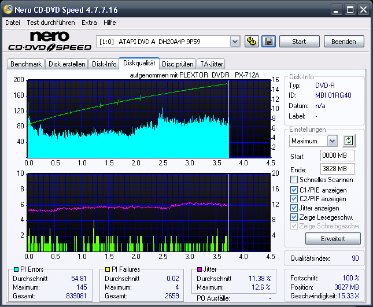Click the yellow PI Failures legend swatch

108,269
